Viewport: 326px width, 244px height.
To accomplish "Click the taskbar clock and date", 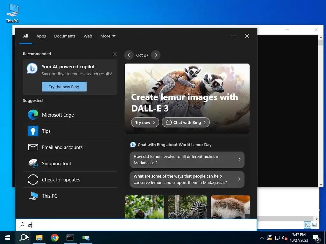I will pos(299,238).
